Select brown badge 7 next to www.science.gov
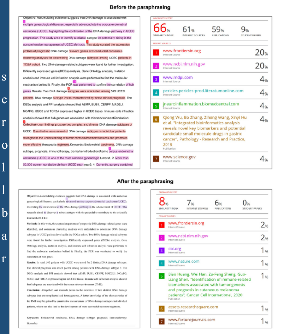290x334 pixels. (x=156, y=159)
